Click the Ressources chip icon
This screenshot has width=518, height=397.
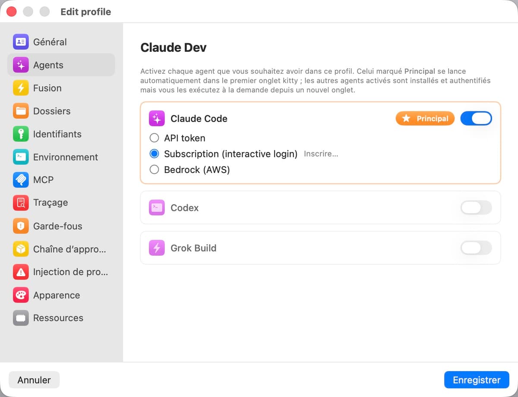[21, 318]
